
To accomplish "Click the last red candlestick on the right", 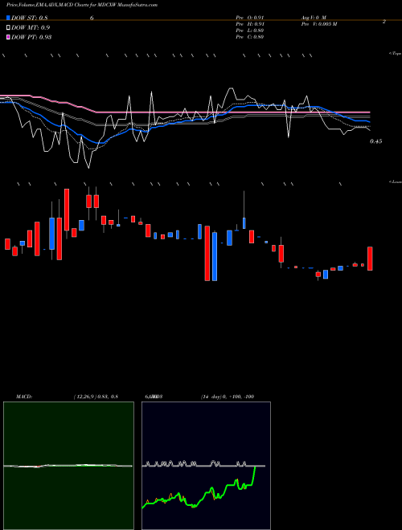I will pos(370,259).
